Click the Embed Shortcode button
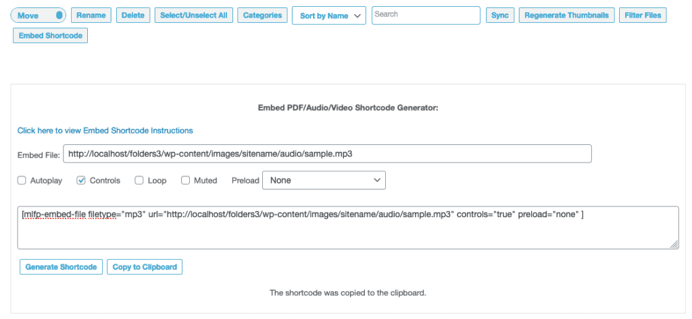This screenshot has width=692, height=319. 50,36
